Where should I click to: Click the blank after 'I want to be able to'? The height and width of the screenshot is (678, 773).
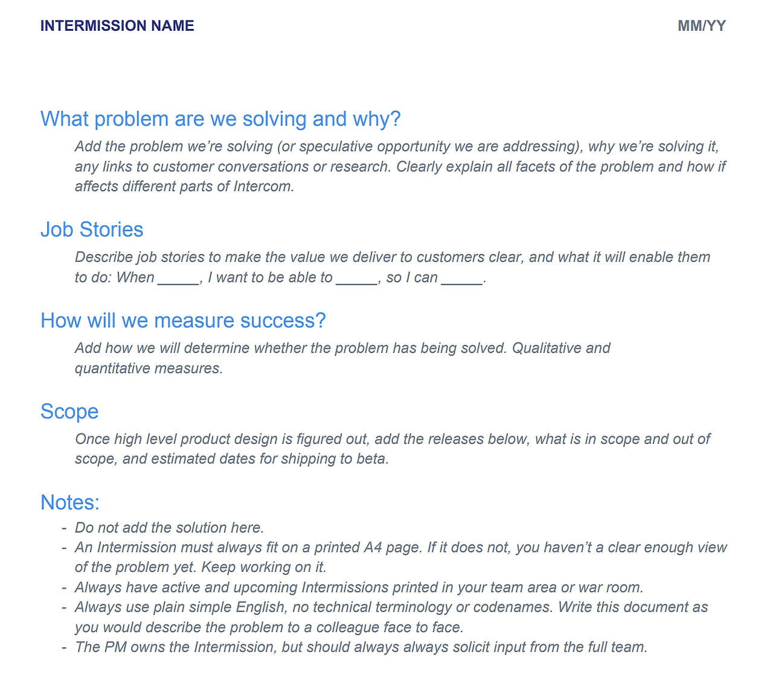coord(357,278)
